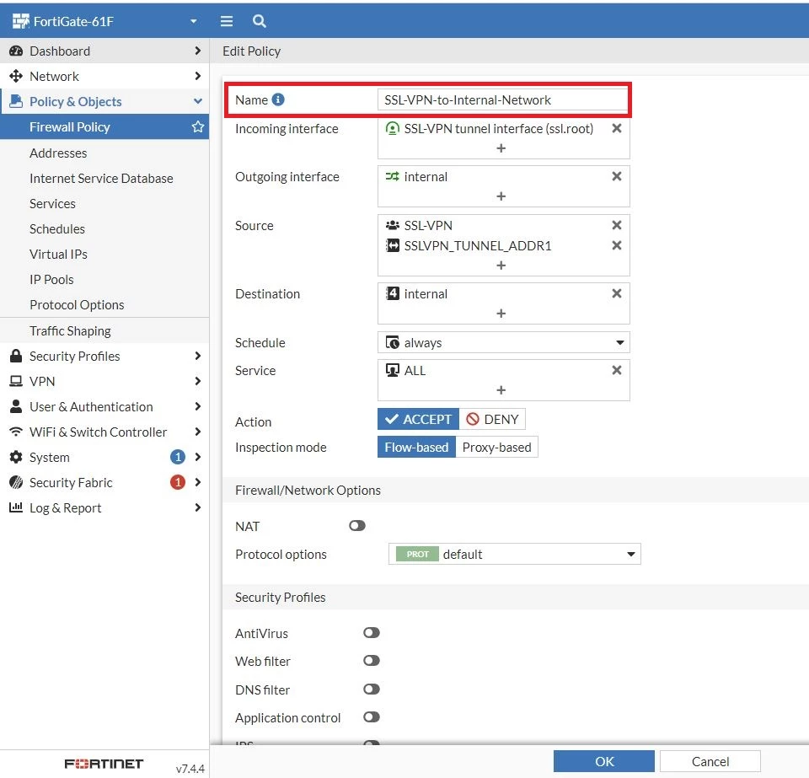Click the Security Profiles lock icon
The width and height of the screenshot is (809, 778).
pos(16,356)
